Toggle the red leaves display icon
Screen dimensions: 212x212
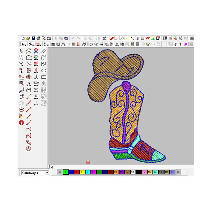point(148,38)
